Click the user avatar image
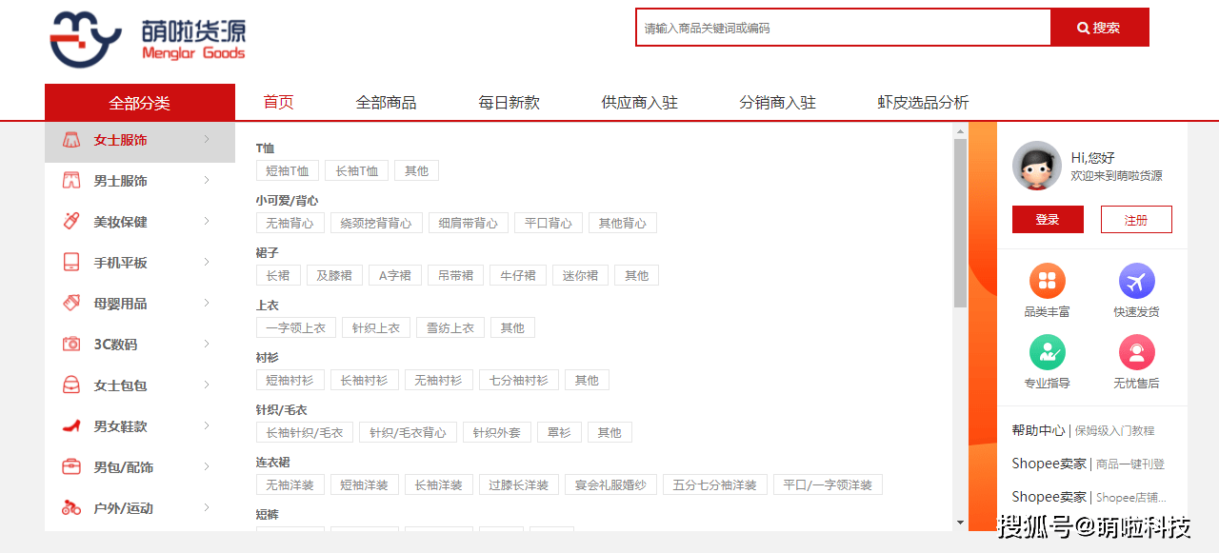 pyautogui.click(x=1037, y=167)
